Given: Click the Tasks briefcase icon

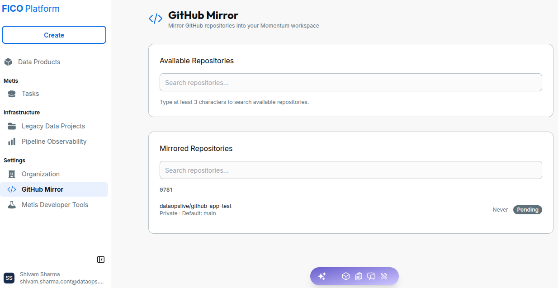Looking at the screenshot, I should pos(12,94).
